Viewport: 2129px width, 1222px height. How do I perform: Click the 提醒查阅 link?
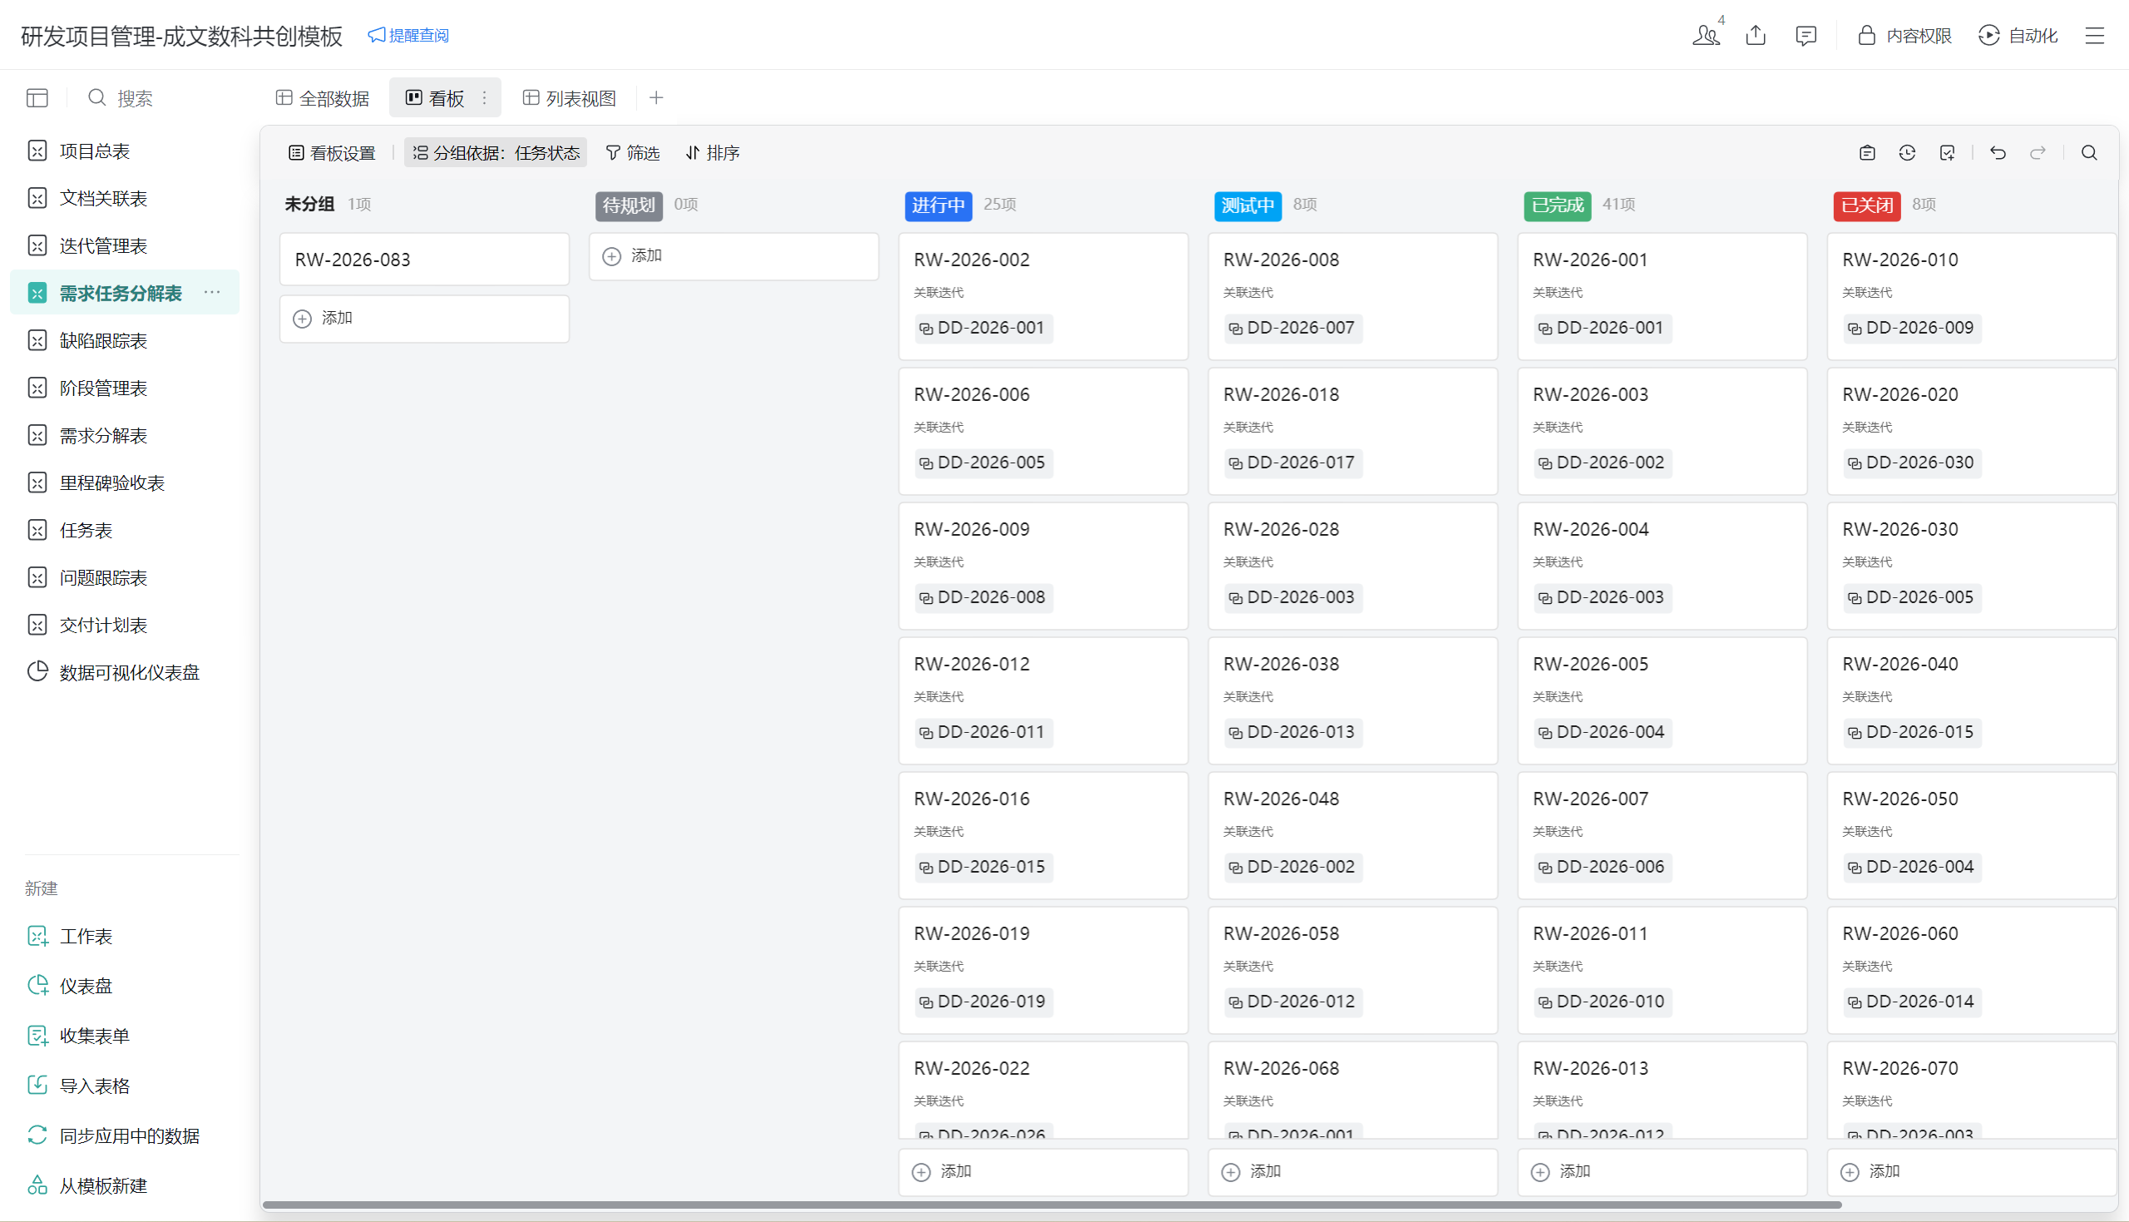click(x=408, y=35)
